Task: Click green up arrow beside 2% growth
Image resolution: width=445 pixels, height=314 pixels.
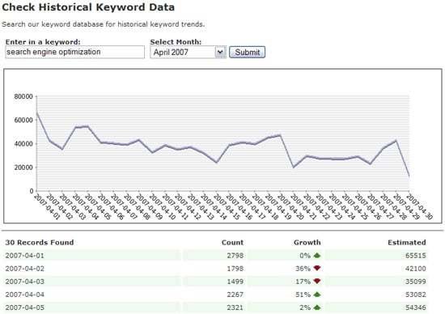Action: coord(317,308)
